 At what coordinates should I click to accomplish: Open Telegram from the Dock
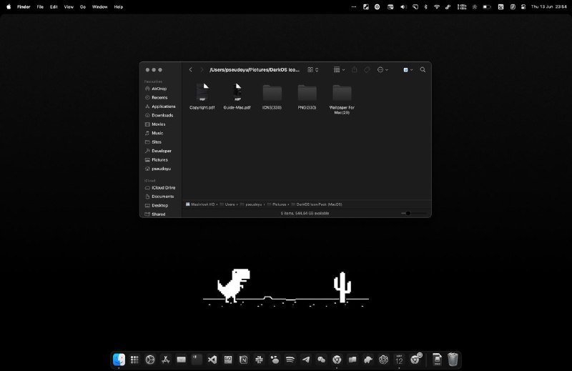[x=306, y=360]
